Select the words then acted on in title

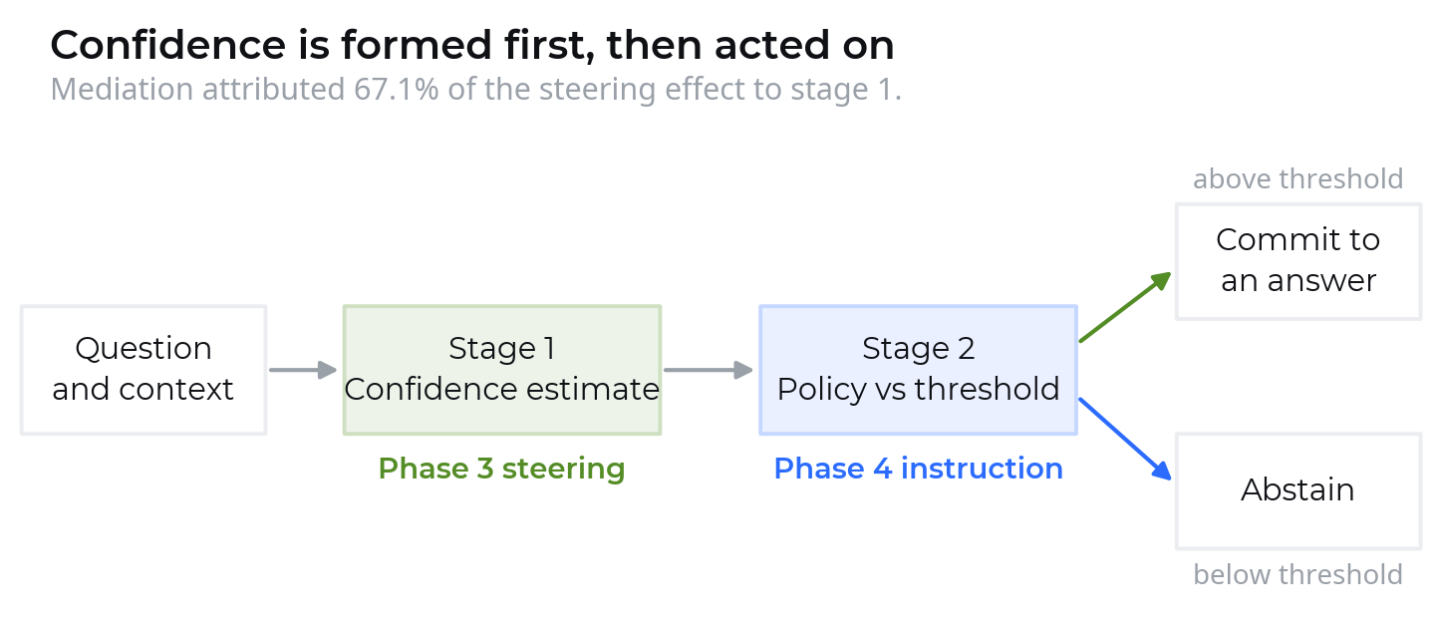749,45
